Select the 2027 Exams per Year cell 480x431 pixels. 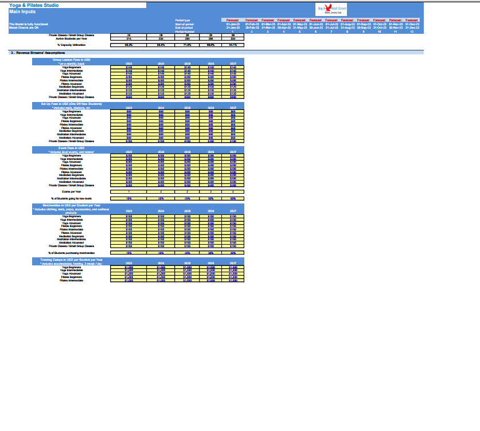[x=233, y=192]
